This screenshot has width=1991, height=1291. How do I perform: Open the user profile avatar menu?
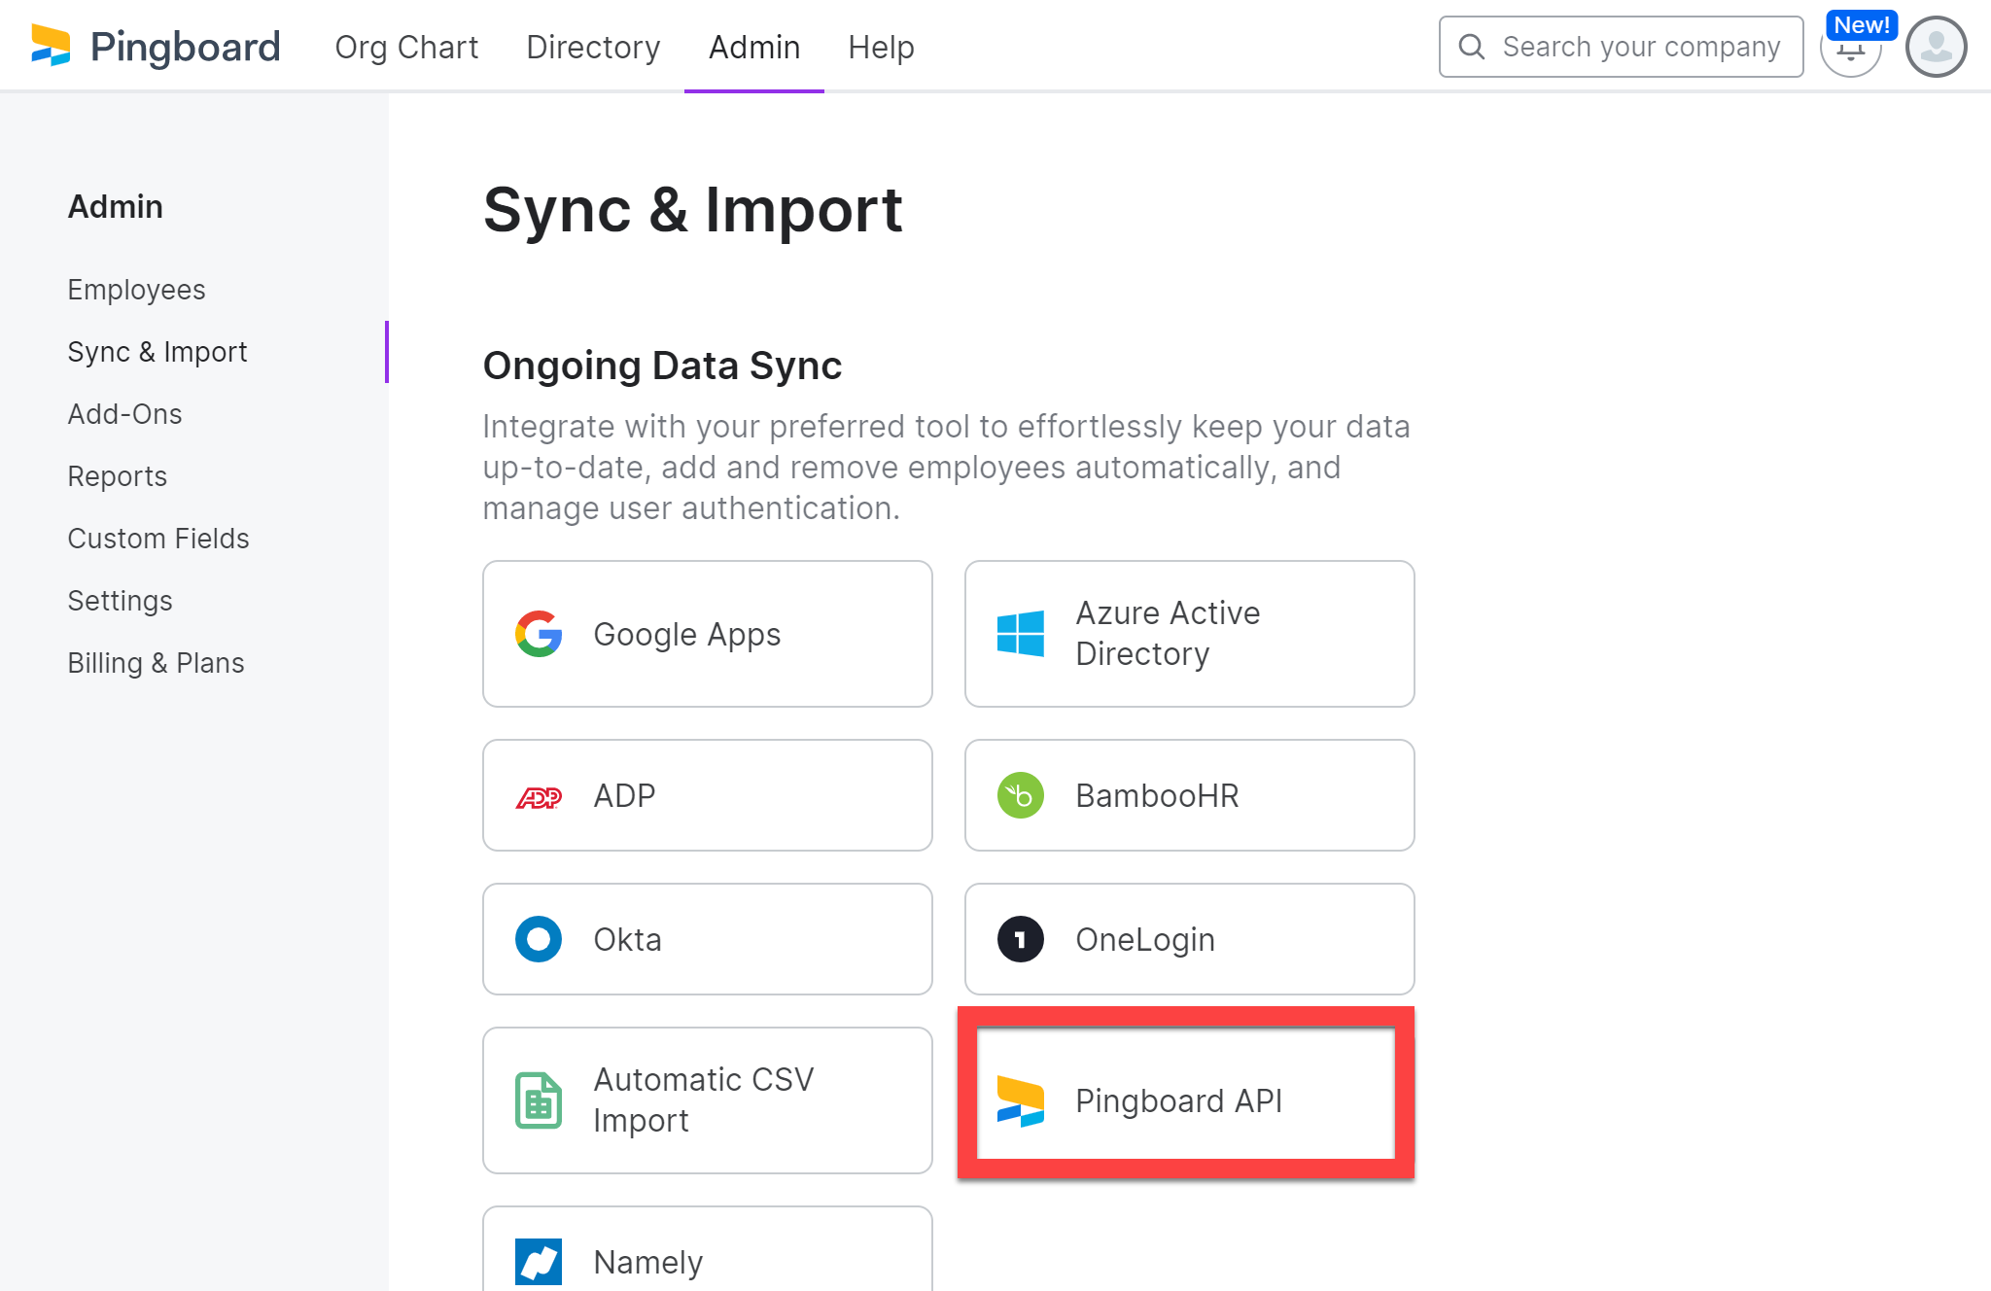click(1936, 47)
